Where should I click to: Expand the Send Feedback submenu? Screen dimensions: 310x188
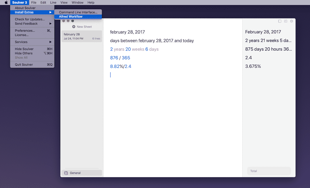click(x=32, y=24)
